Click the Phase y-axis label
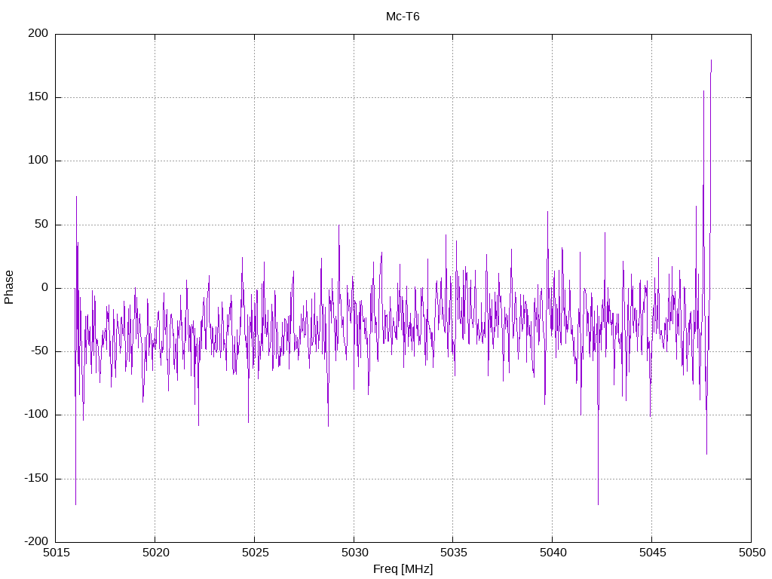The height and width of the screenshot is (579, 772). [x=9, y=287]
